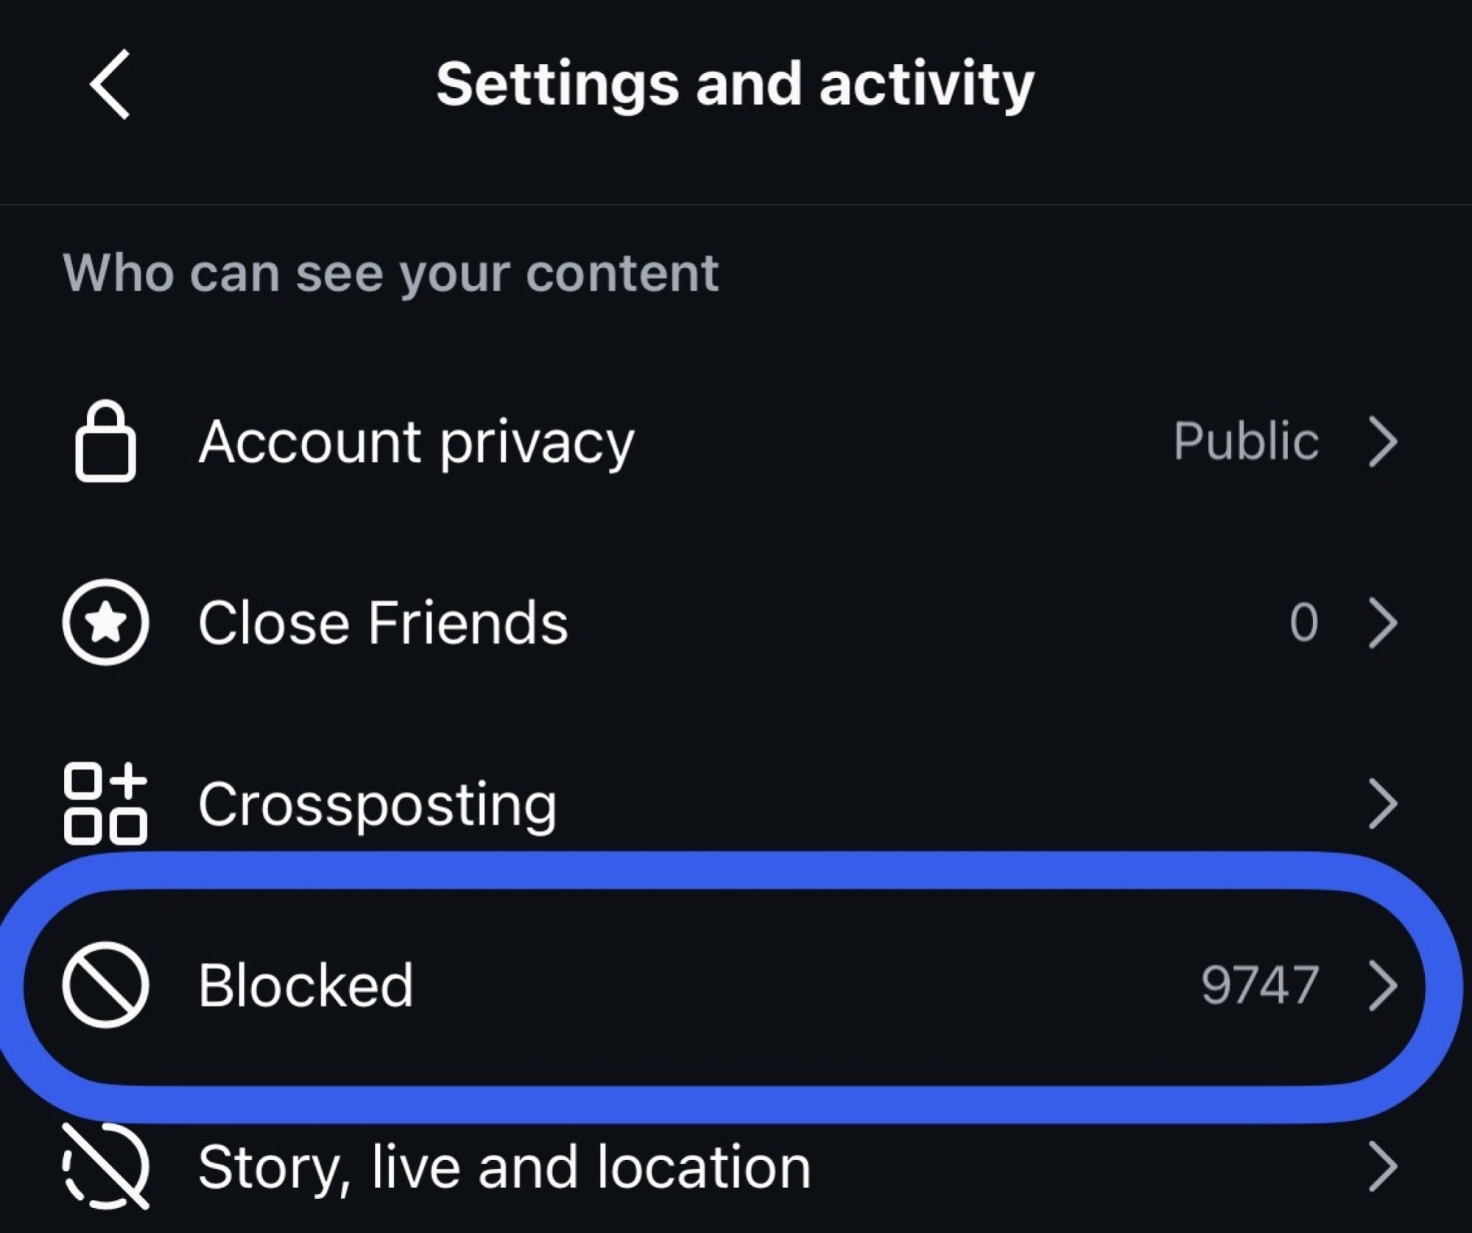Click the Close Friends count showing 0
1472x1233 pixels.
point(1305,622)
